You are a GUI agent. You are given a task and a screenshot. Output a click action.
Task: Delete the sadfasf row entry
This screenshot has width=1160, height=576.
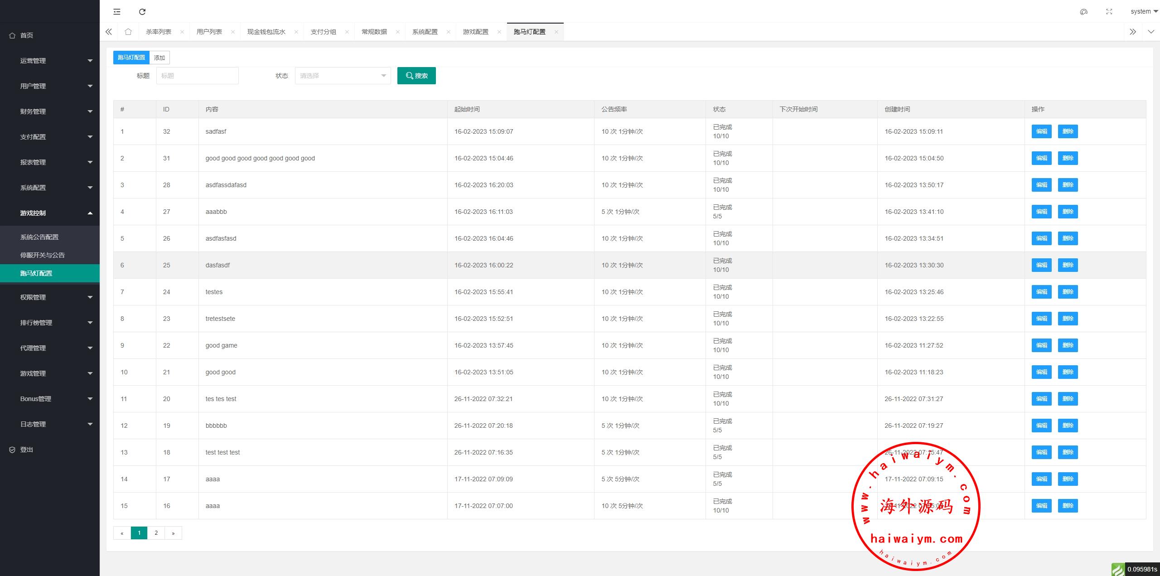(x=1068, y=131)
